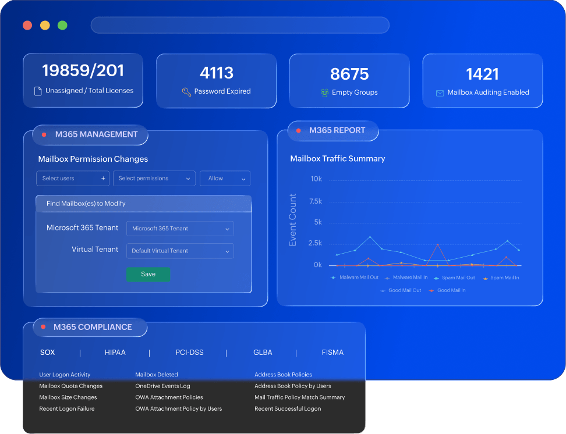
Task: Open the Microsoft 365 Tenant dropdown
Action: click(x=180, y=229)
